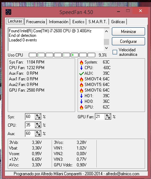Click the flame icon beside SMIOVT6

[x=81, y=90]
